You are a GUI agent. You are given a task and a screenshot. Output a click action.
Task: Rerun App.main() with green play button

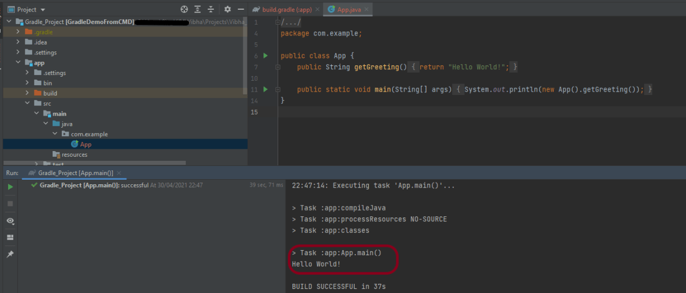(10, 187)
